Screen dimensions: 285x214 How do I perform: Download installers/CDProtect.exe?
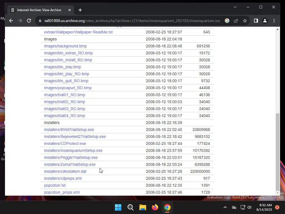(x=65, y=144)
